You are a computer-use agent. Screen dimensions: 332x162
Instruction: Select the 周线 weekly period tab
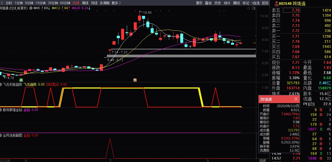click(x=85, y=3)
